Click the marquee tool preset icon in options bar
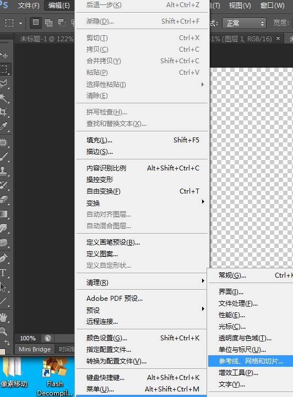The width and height of the screenshot is (293, 397). pos(9,23)
